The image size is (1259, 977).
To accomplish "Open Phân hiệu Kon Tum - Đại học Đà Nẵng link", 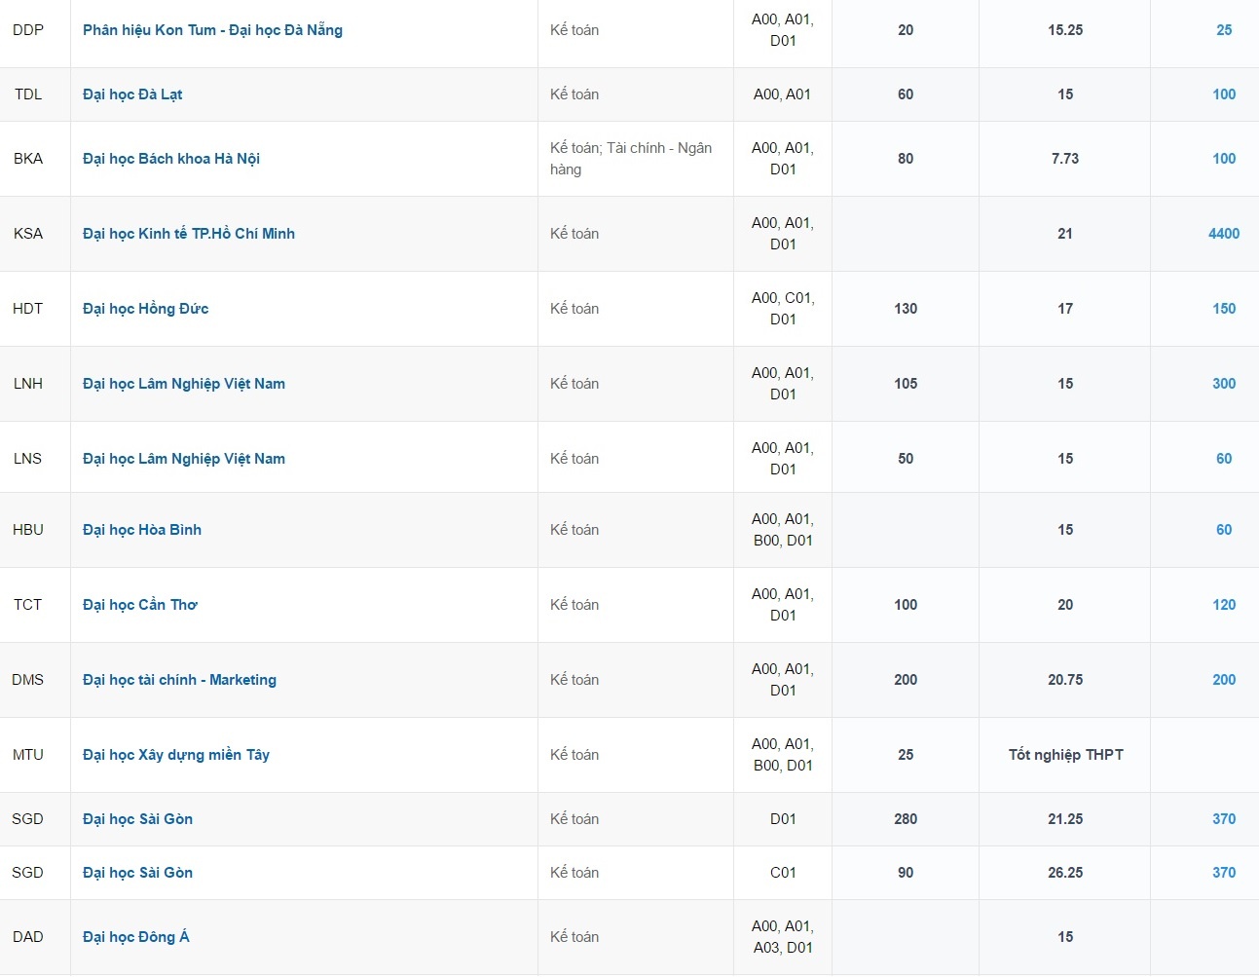I will coord(212,30).
